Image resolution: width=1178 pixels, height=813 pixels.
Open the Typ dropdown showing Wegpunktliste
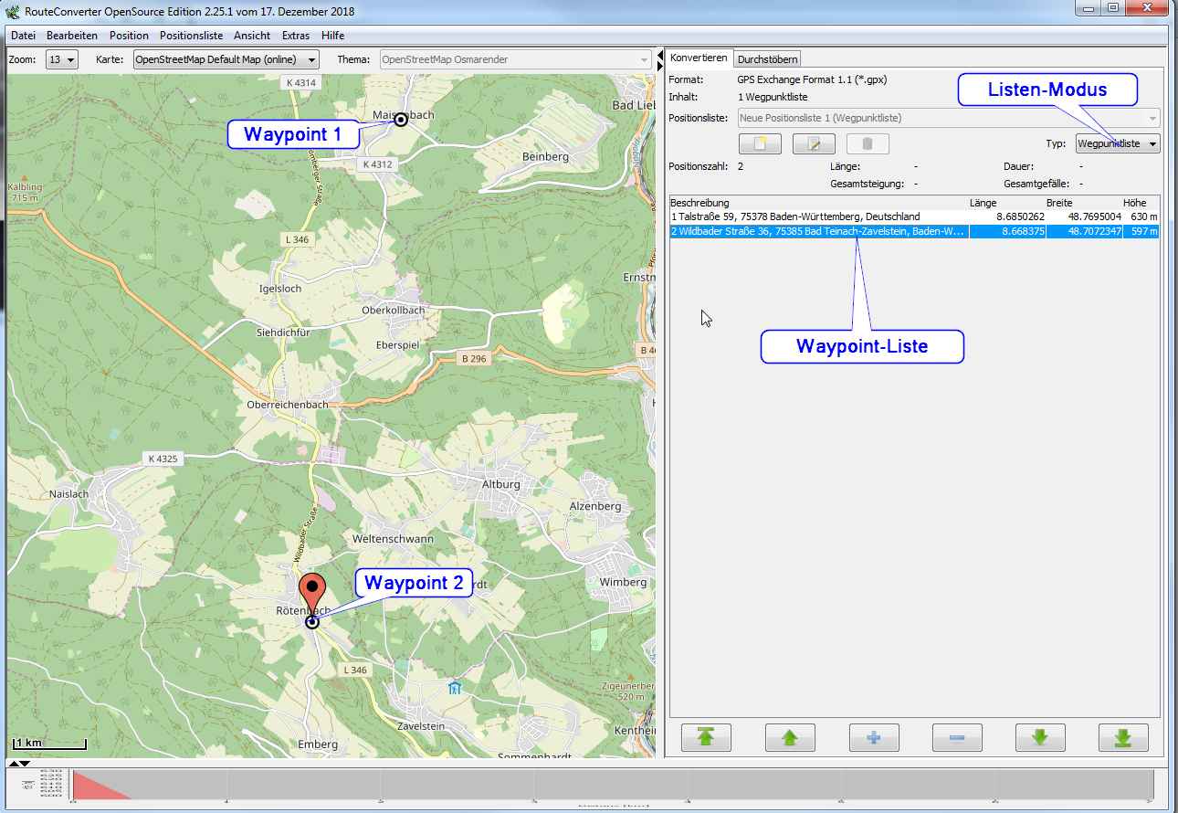pyautogui.click(x=1116, y=143)
